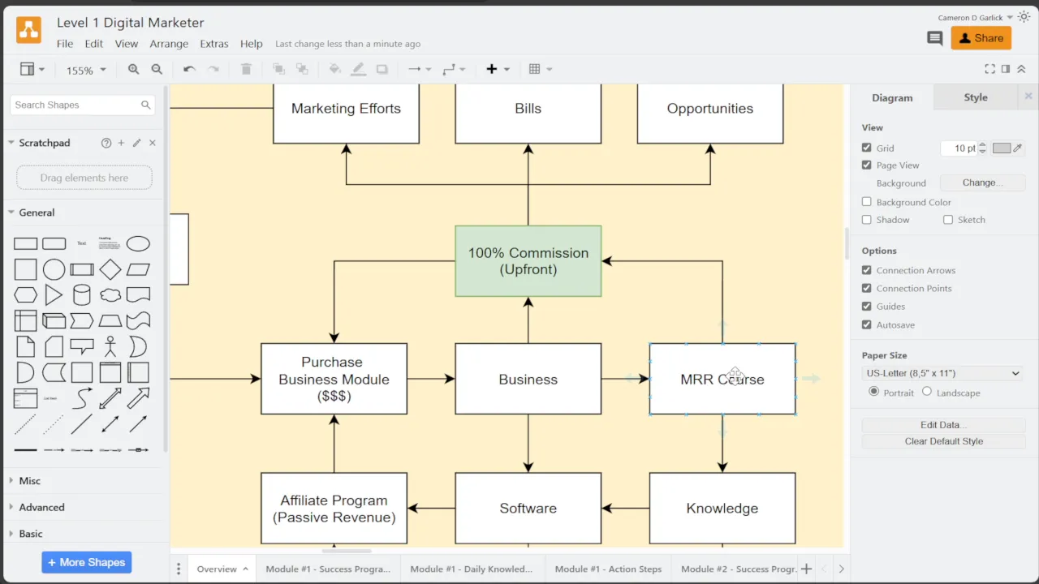This screenshot has width=1039, height=584.
Task: Select the Portrait orientation
Action: pos(874,392)
